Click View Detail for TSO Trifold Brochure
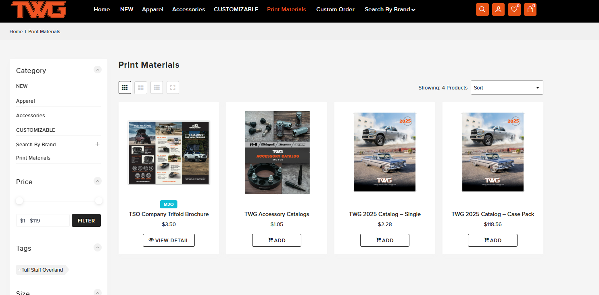Viewport: 599px width, 295px height. click(x=169, y=240)
